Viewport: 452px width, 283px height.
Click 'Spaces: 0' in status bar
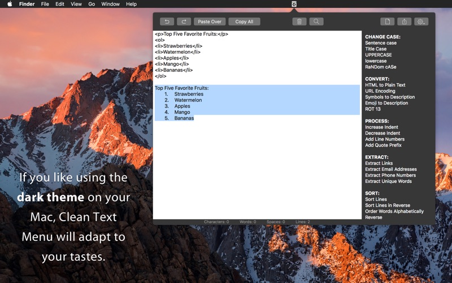coord(276,222)
